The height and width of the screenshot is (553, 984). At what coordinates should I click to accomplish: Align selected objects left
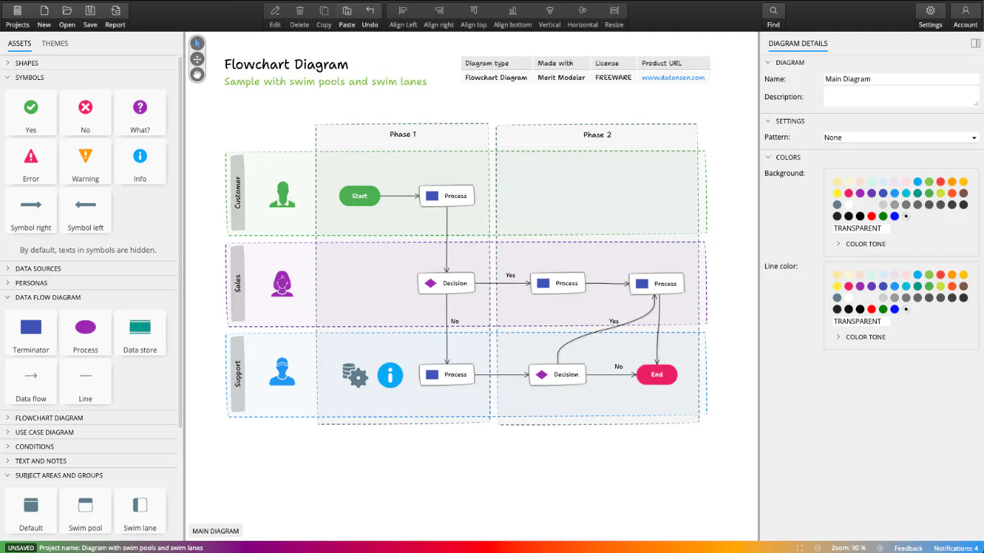[x=403, y=16]
